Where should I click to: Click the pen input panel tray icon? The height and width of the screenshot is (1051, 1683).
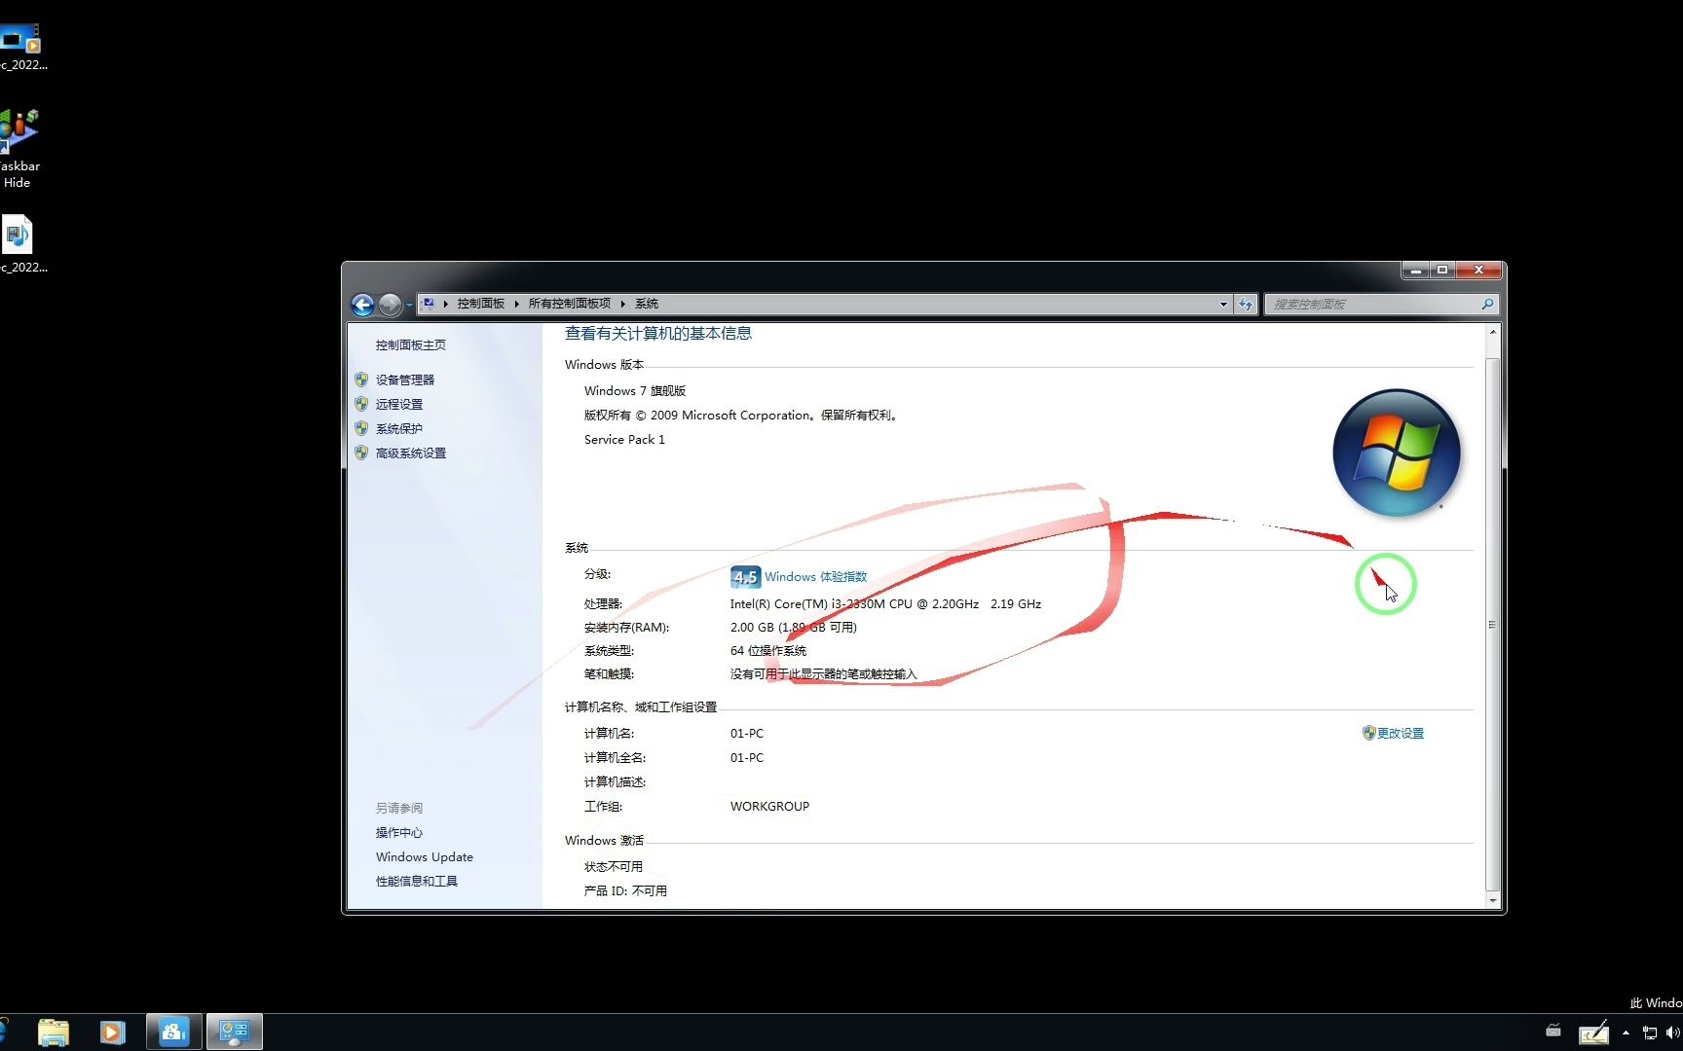pyautogui.click(x=1593, y=1032)
